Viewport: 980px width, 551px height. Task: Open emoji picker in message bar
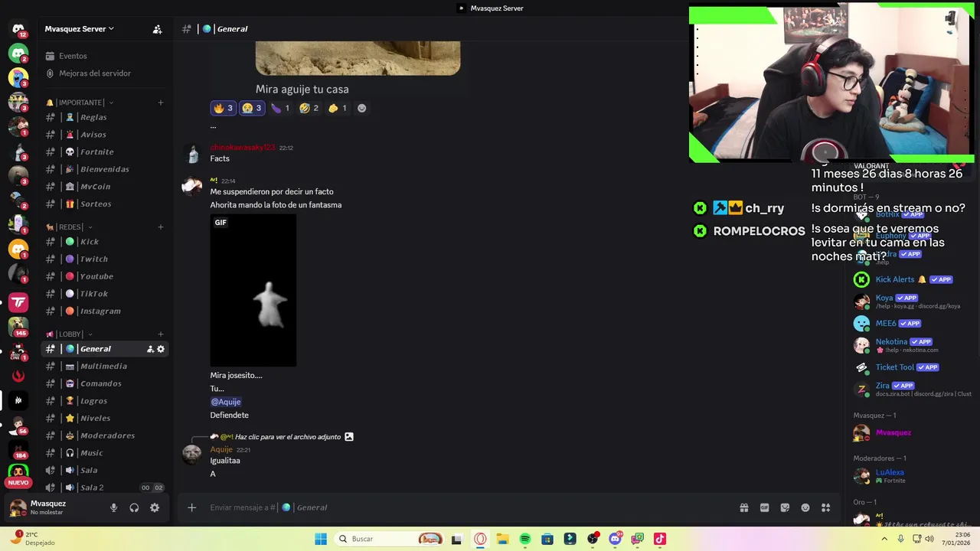805,507
